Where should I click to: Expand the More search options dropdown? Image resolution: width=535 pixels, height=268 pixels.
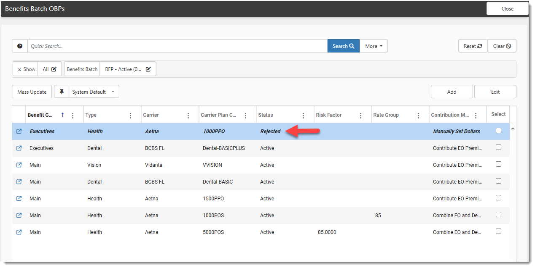(374, 46)
